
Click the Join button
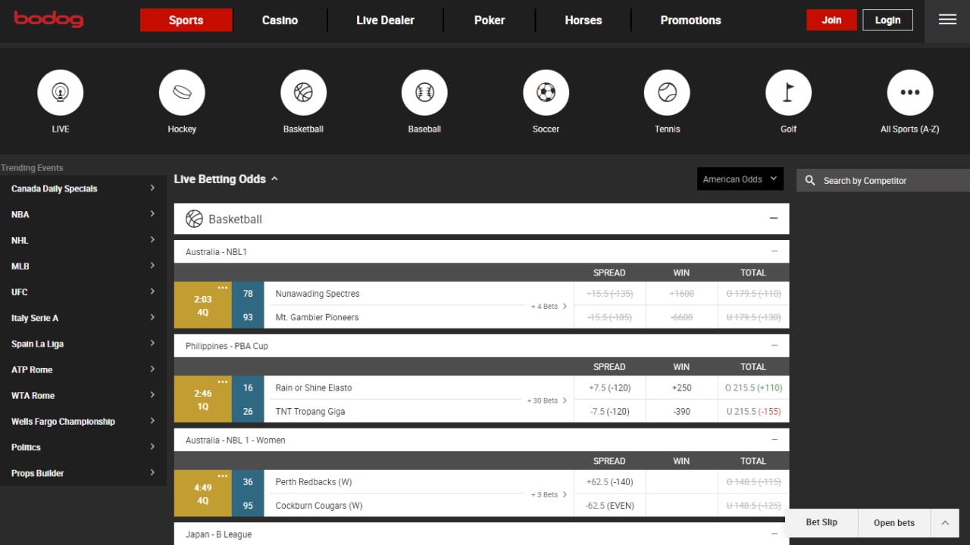[x=831, y=20]
